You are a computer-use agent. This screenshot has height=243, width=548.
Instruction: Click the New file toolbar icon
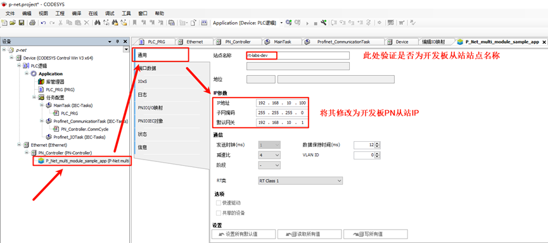[4, 23]
